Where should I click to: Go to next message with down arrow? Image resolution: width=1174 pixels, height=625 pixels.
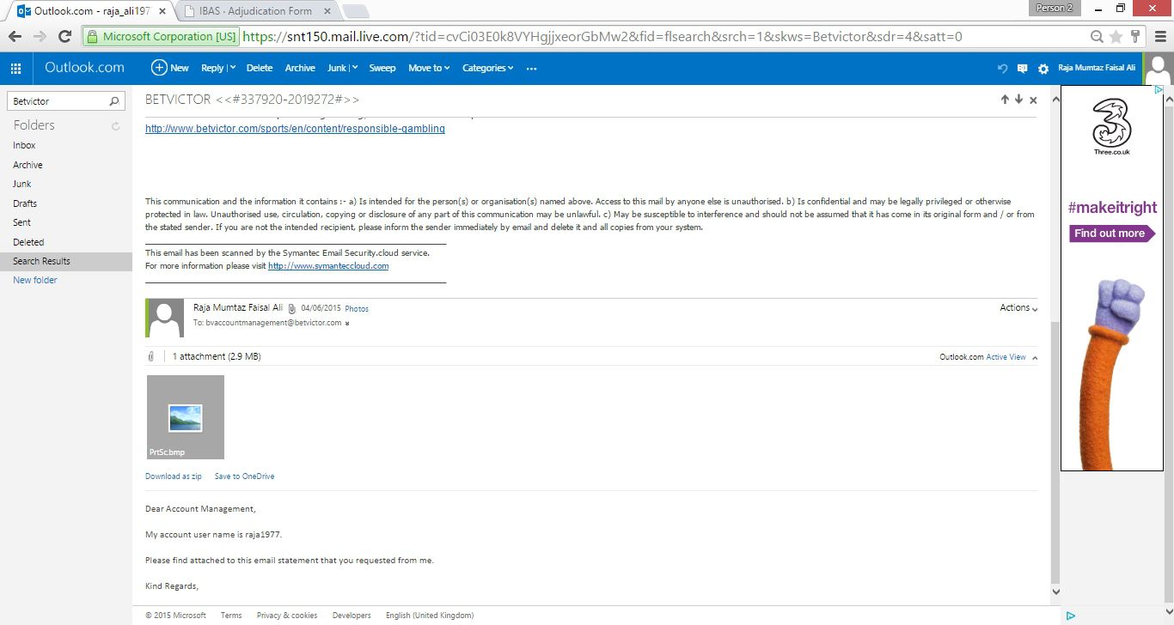tap(1018, 100)
